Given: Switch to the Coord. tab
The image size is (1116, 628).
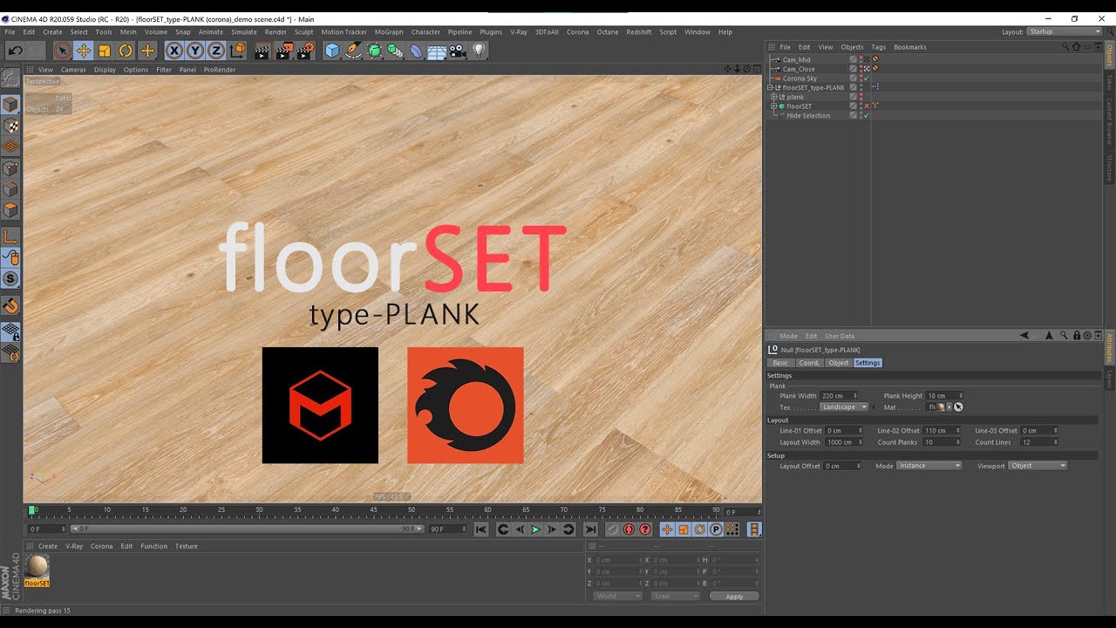Looking at the screenshot, I should 809,363.
